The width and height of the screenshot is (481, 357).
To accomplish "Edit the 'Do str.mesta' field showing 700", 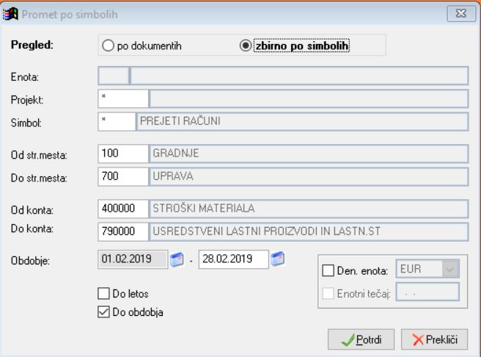I will point(123,176).
